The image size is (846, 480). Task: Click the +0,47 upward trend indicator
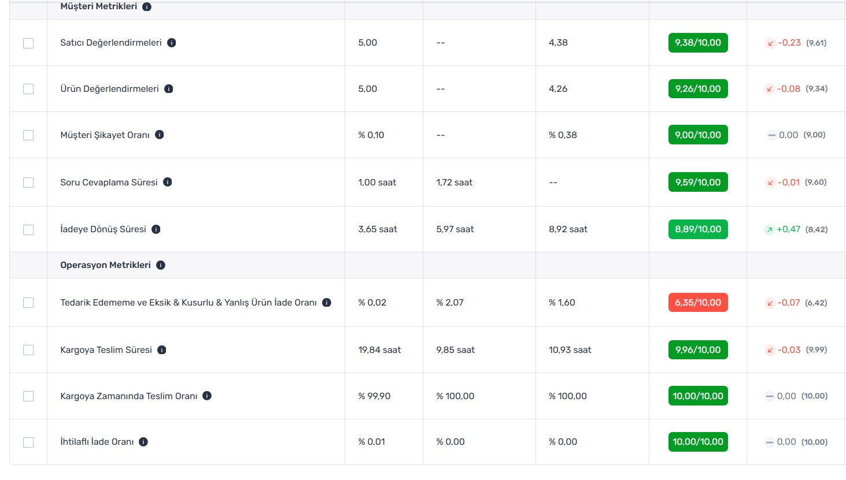[784, 229]
